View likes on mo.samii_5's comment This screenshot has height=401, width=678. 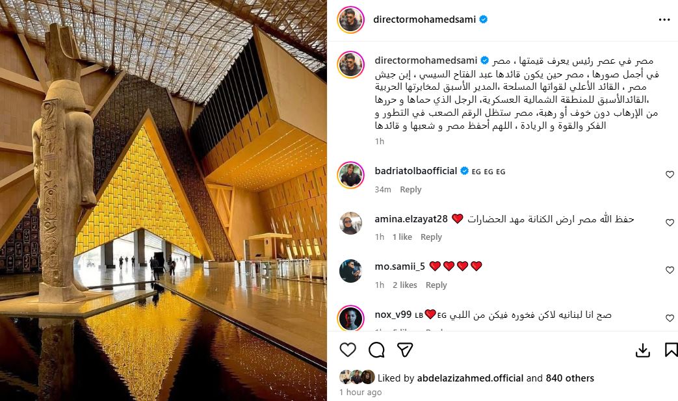(405, 285)
